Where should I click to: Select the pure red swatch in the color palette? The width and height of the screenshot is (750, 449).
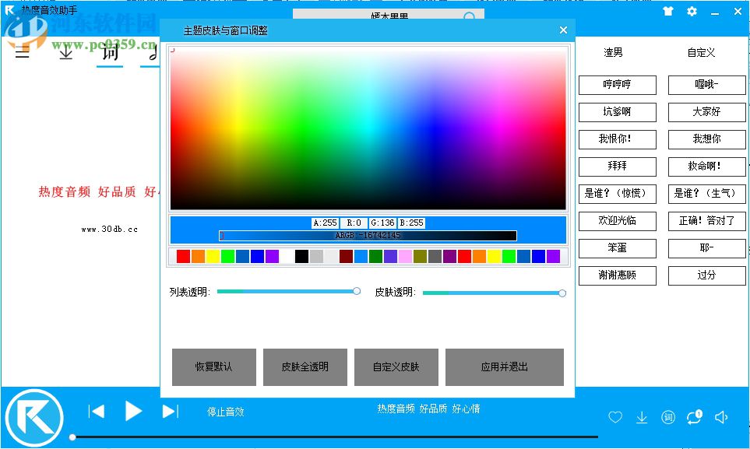(x=183, y=256)
